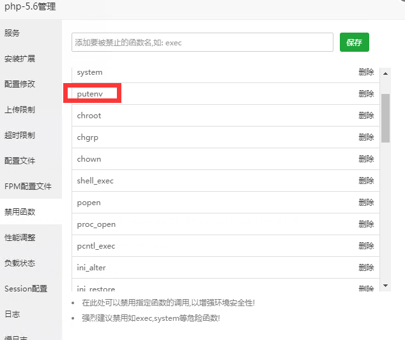Delete the chroot function entry
Viewport: 405px width, 340px height.
click(366, 116)
